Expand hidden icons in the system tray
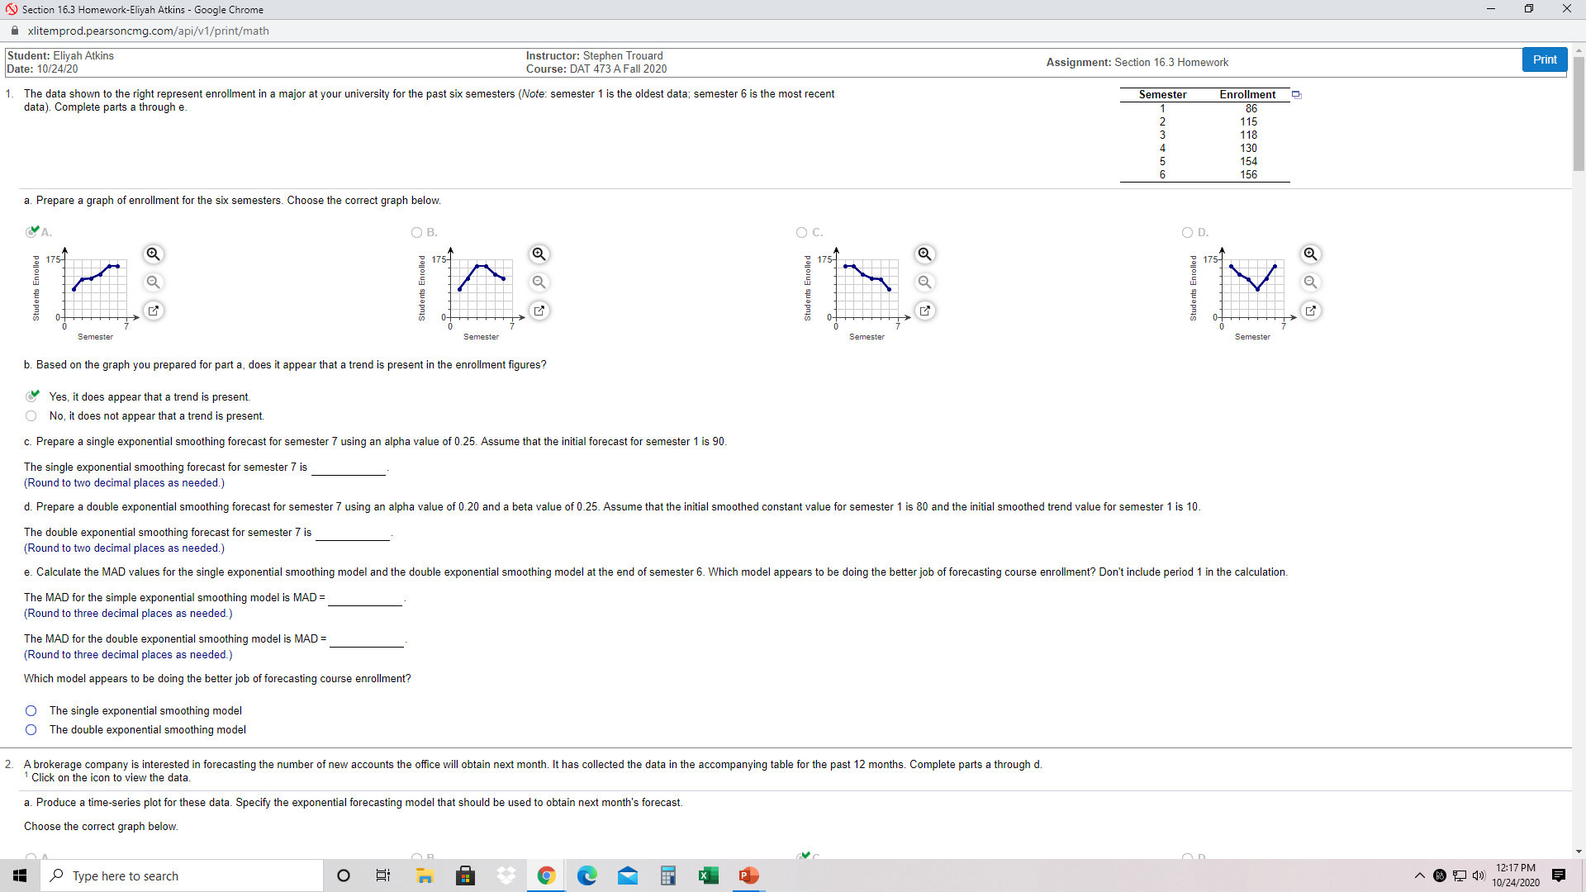Screen dimensions: 1586x892 click(1418, 875)
